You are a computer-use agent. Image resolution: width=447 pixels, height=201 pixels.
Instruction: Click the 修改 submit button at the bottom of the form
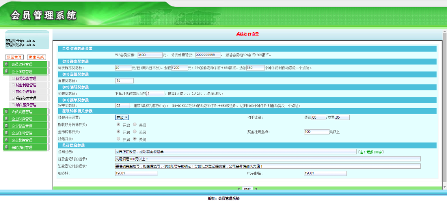pyautogui.click(x=247, y=189)
